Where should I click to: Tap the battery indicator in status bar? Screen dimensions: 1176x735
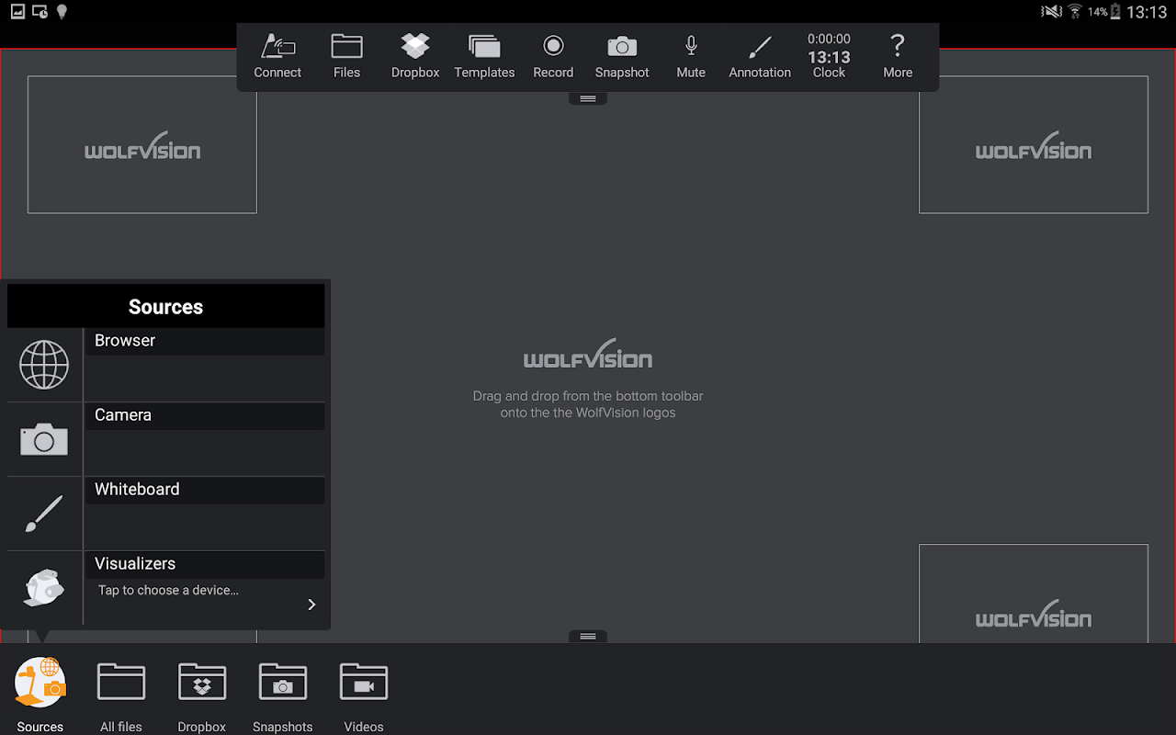tap(1115, 12)
